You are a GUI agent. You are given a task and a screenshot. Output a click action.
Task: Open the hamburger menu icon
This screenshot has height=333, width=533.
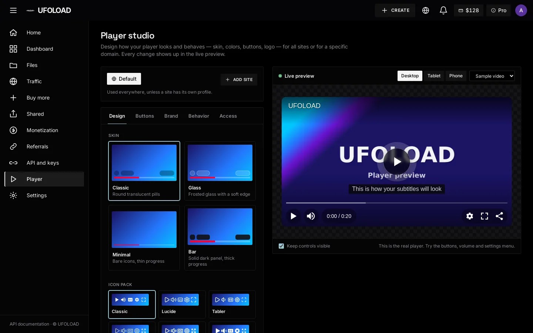(x=13, y=10)
